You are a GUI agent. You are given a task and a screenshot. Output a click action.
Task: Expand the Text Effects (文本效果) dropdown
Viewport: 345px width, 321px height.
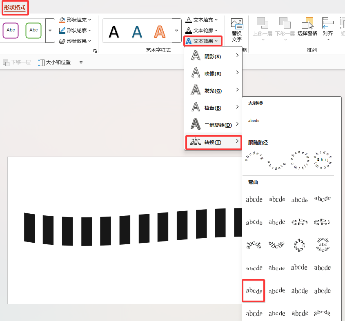tap(203, 41)
